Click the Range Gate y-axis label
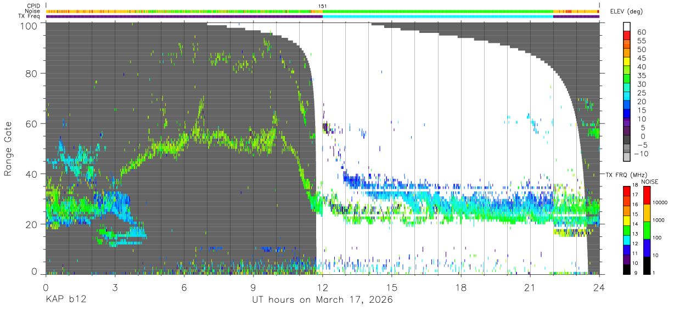The image size is (674, 311). [8, 149]
